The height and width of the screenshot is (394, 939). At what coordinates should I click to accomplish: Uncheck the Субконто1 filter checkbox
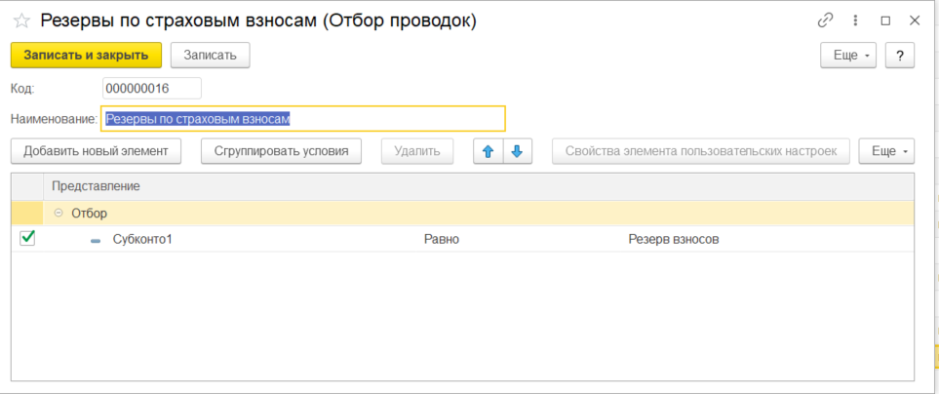[x=27, y=238]
